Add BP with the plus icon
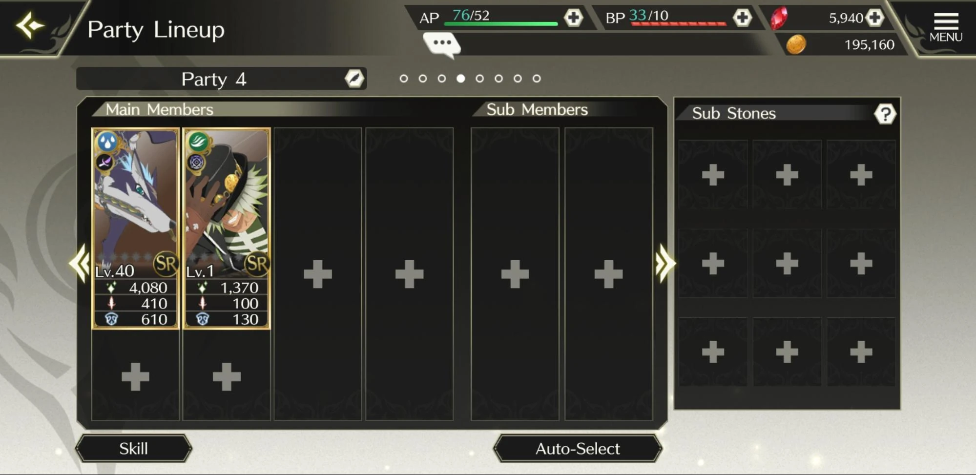This screenshot has height=475, width=976. tap(742, 18)
